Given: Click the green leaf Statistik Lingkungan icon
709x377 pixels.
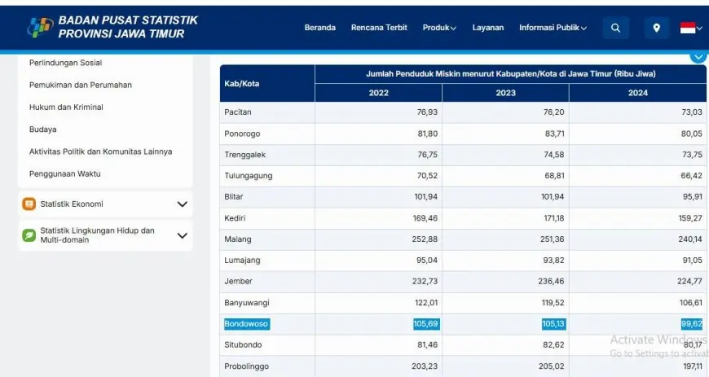Looking at the screenshot, I should click(x=29, y=235).
